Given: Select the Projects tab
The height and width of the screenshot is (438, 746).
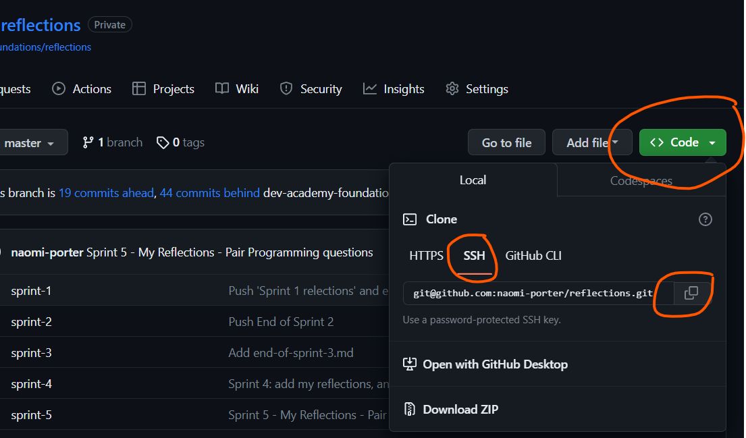Looking at the screenshot, I should point(163,88).
